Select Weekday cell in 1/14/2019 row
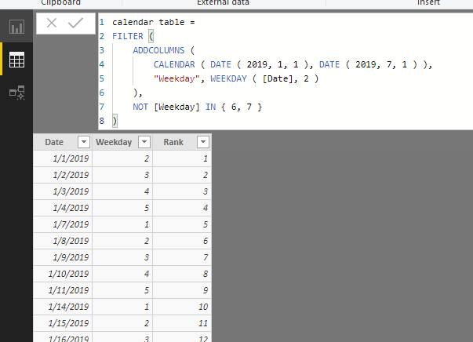 click(x=122, y=307)
